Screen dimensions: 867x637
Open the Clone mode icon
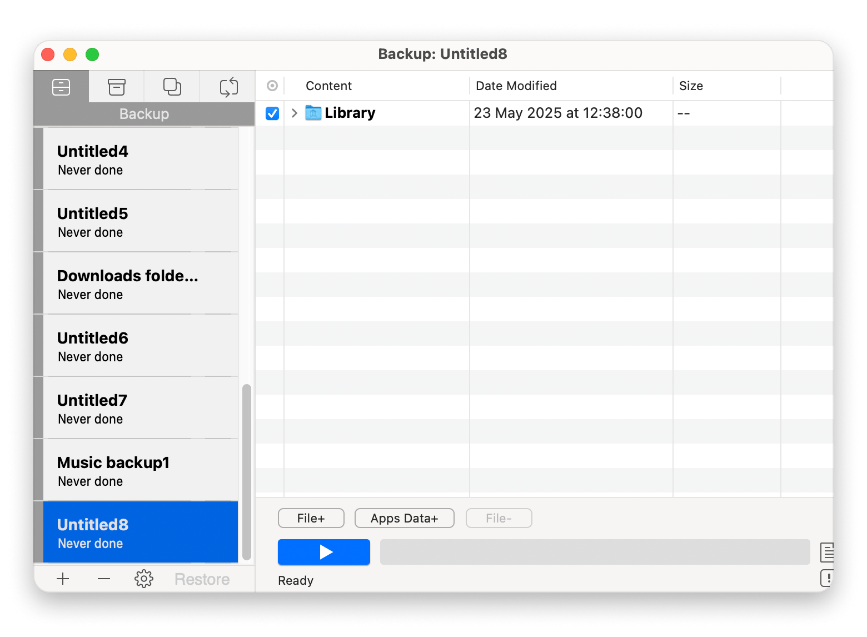(172, 87)
